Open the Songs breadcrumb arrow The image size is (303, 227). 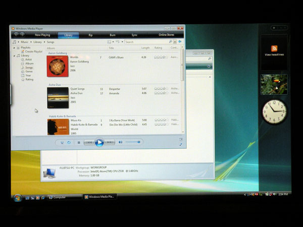[44, 42]
